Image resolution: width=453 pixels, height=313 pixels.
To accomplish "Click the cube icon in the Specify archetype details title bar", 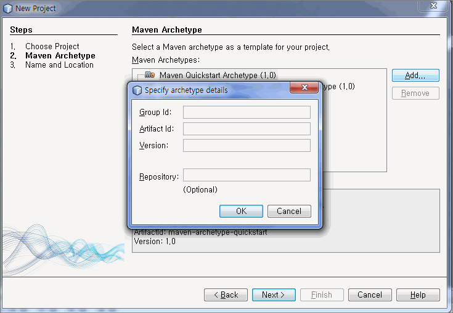I will pos(137,90).
